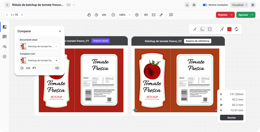Viewport: 260px width, 132px height.
Task: Select the rectangular area measurement tool
Action: point(210,29)
